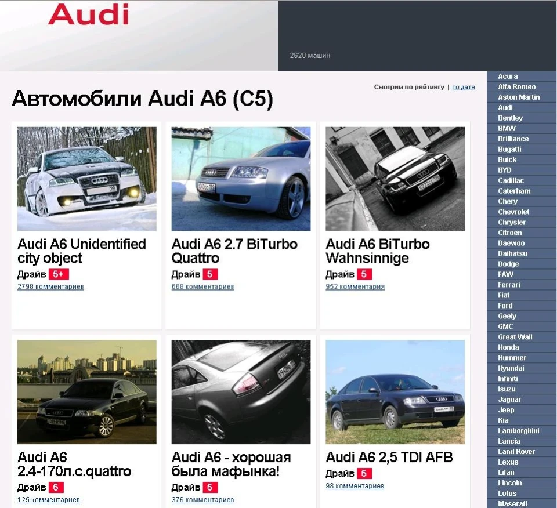557x508 pixels.
Task: View 376 комментариев link
Action: (202, 499)
